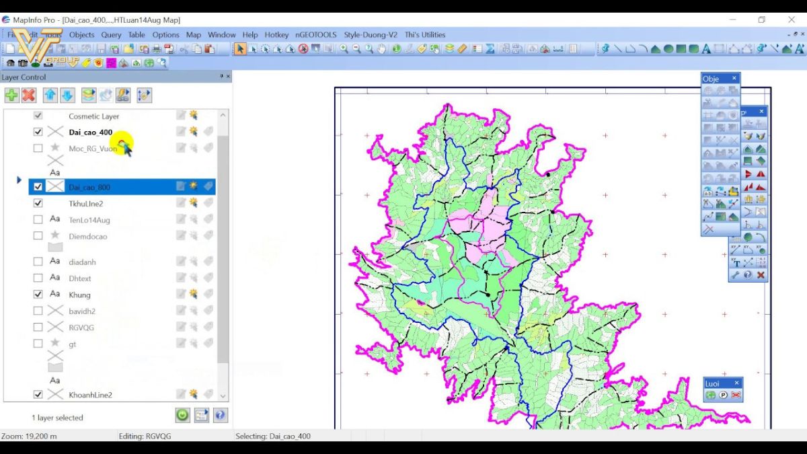Click the magenta grid icon in lower toolbar
Viewport: 807px width, 454px height.
tap(111, 63)
